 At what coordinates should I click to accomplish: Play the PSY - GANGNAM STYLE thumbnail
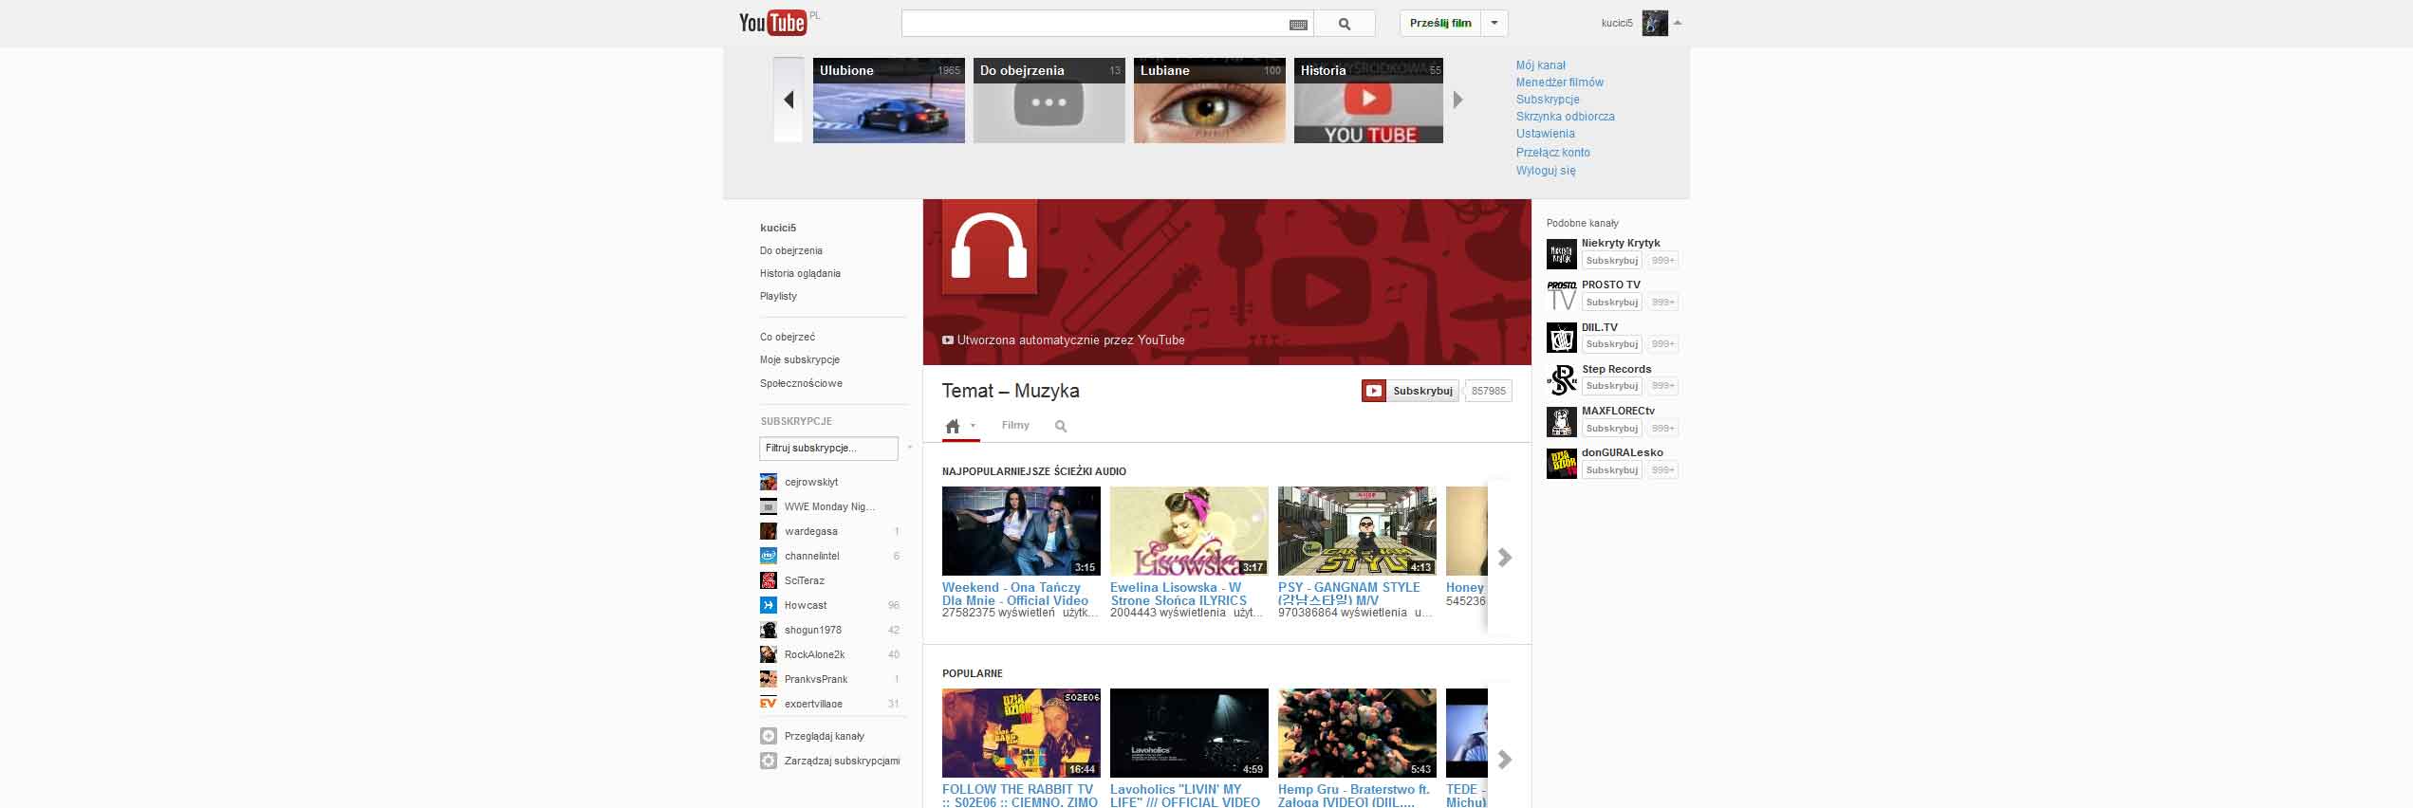[x=1357, y=531]
